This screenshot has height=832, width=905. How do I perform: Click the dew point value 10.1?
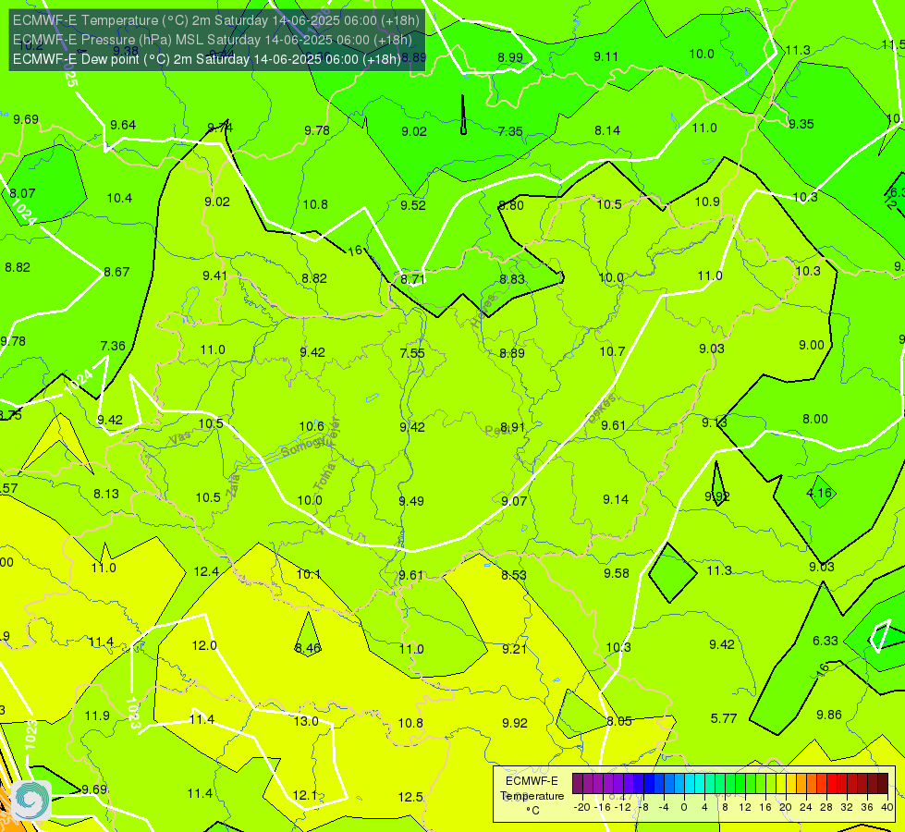(308, 574)
